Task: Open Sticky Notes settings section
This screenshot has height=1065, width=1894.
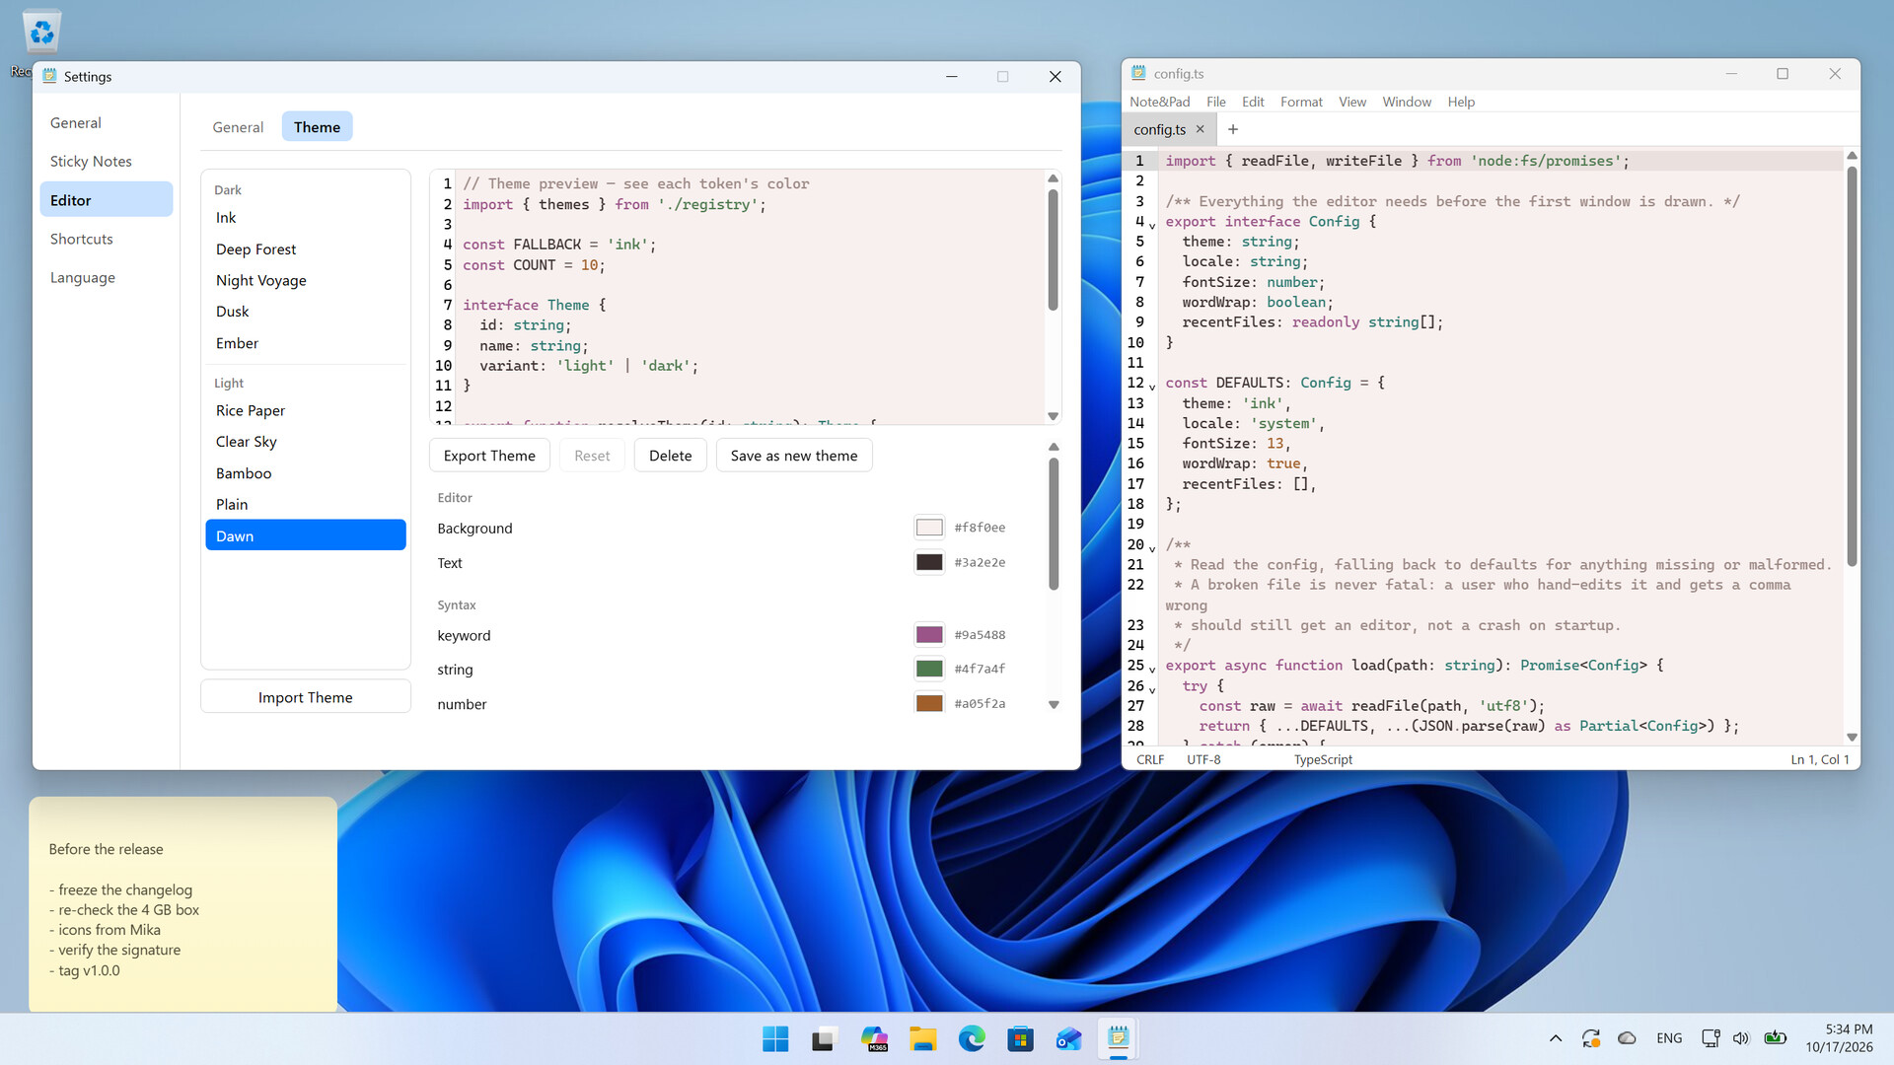Action: pos(107,162)
